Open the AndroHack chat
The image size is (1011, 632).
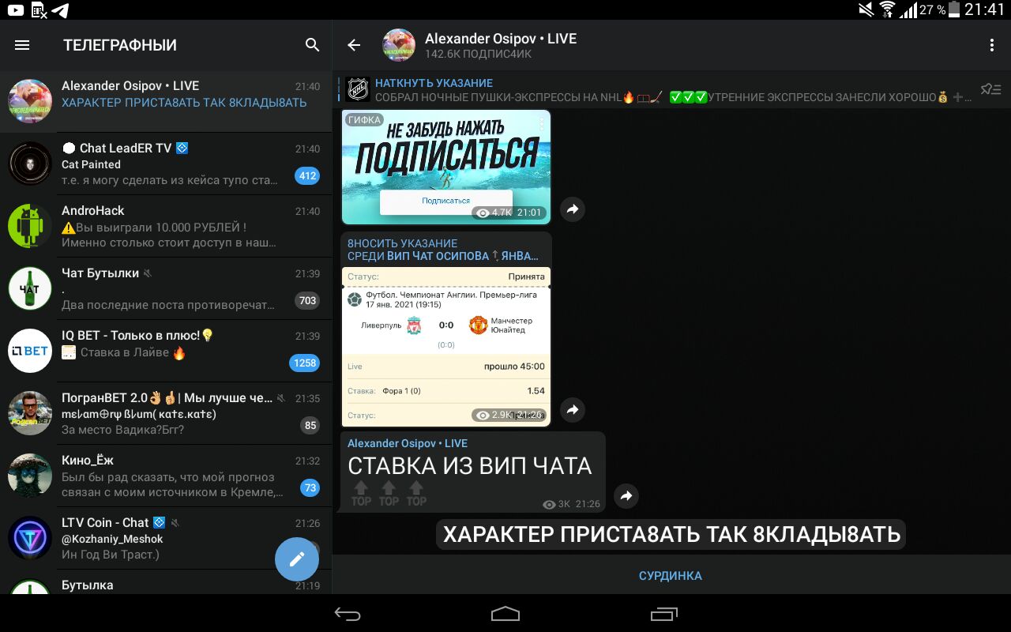(x=166, y=226)
